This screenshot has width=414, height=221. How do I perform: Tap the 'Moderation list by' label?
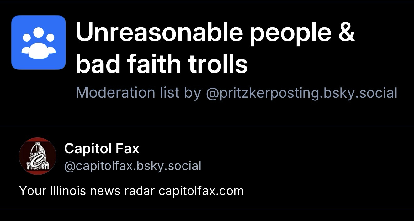[138, 93]
